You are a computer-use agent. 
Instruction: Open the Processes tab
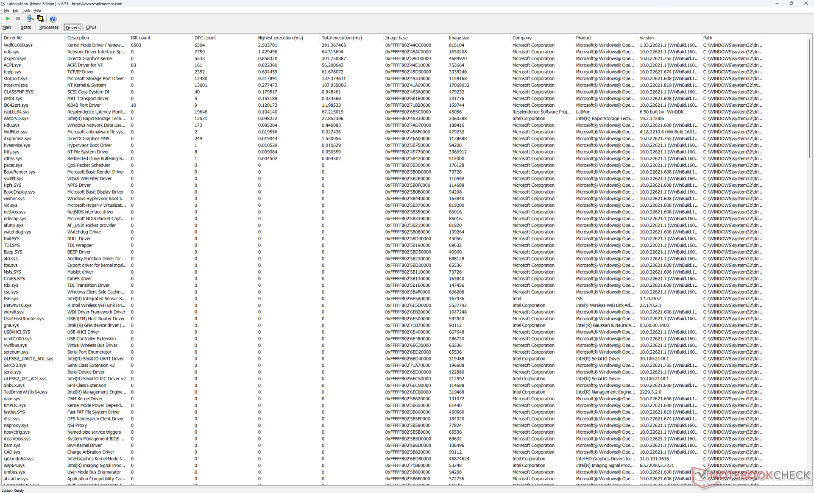[49, 28]
